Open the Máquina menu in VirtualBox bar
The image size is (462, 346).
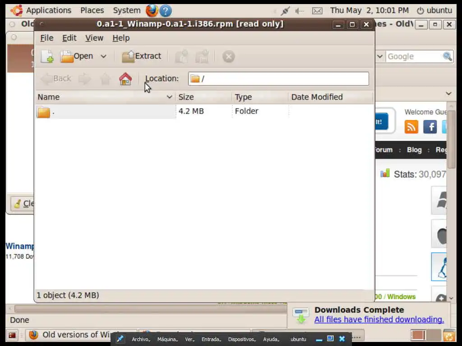tap(167, 339)
